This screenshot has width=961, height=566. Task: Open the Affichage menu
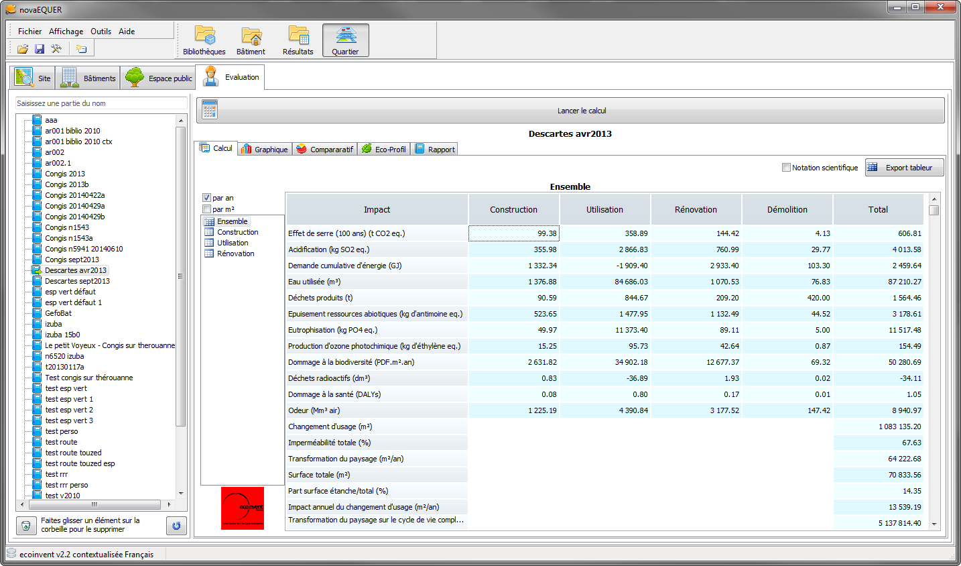(x=66, y=32)
